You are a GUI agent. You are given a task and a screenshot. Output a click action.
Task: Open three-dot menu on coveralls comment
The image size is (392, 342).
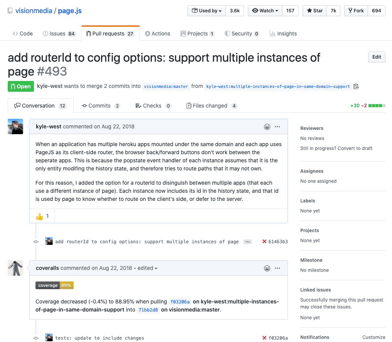(277, 268)
